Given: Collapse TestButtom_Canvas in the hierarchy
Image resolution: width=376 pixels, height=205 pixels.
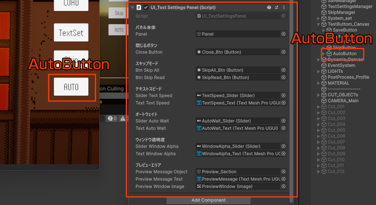Looking at the screenshot, I should coord(318,24).
